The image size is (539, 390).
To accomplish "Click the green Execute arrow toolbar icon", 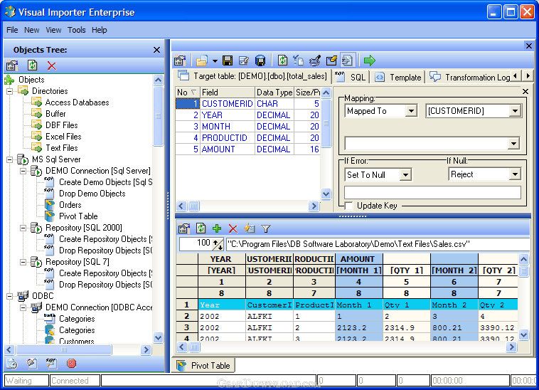I will 370,60.
